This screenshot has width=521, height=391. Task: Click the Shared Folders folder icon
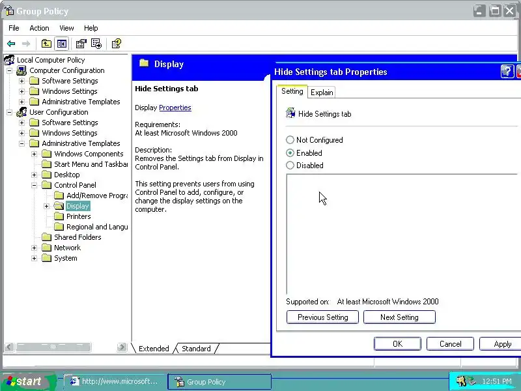46,237
